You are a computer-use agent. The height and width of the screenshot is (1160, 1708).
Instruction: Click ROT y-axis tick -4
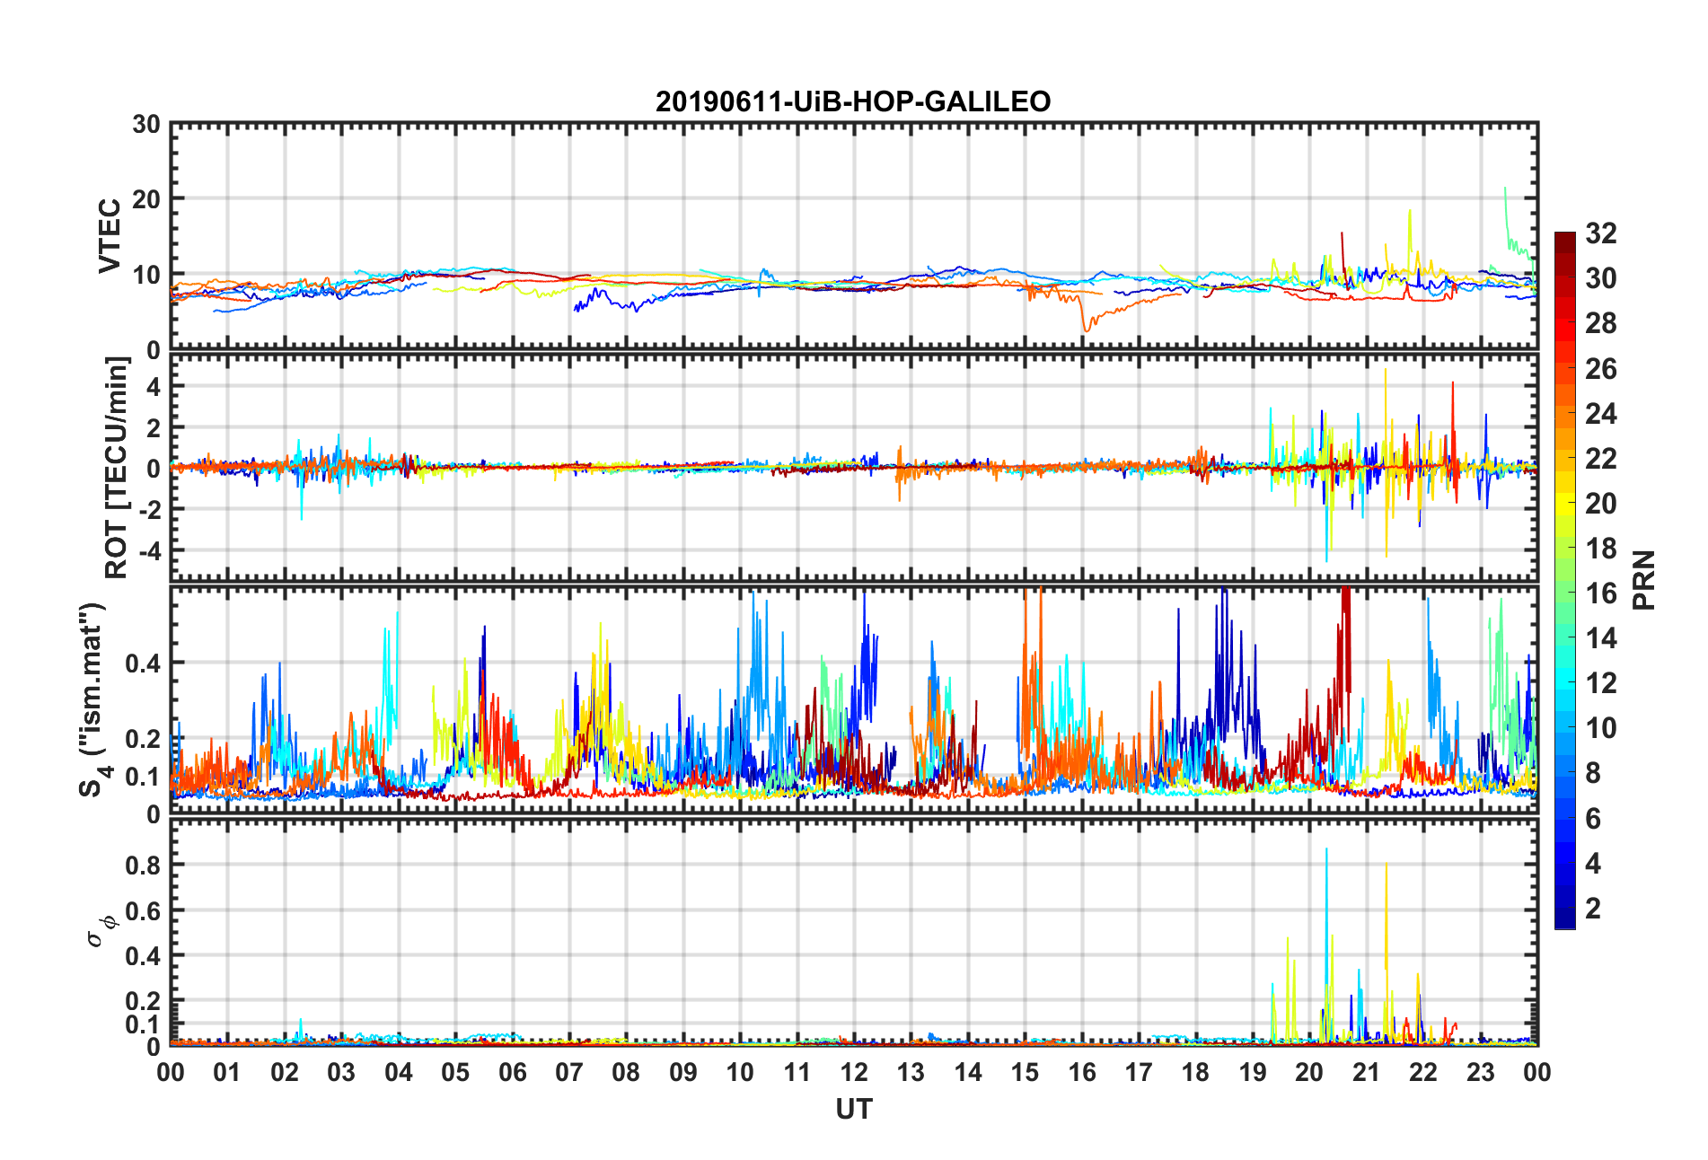pos(148,549)
